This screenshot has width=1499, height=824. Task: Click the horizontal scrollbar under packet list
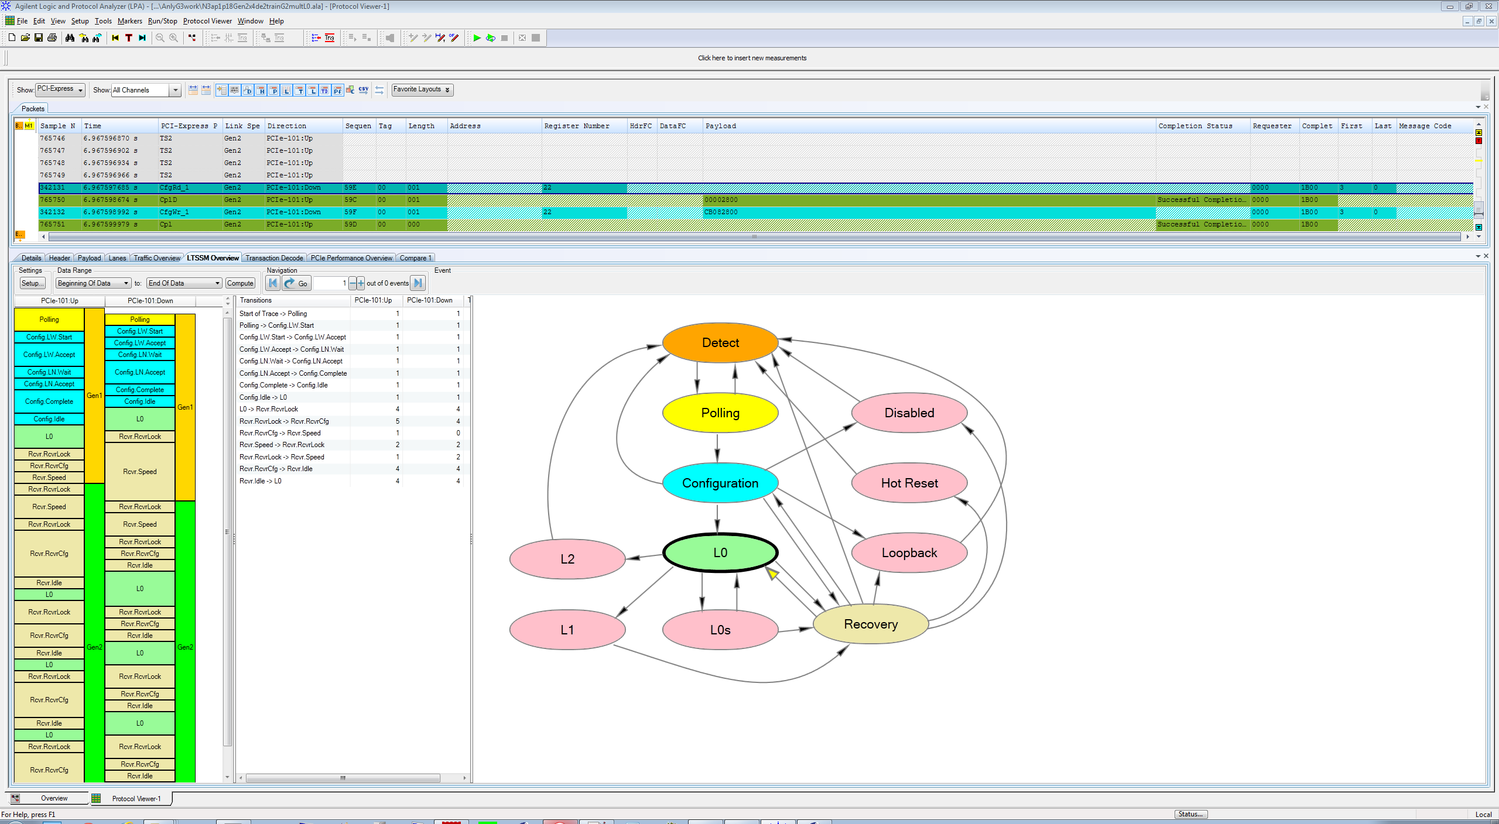click(x=754, y=237)
